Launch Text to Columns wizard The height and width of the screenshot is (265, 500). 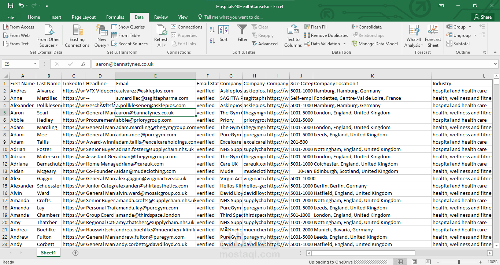[293, 36]
